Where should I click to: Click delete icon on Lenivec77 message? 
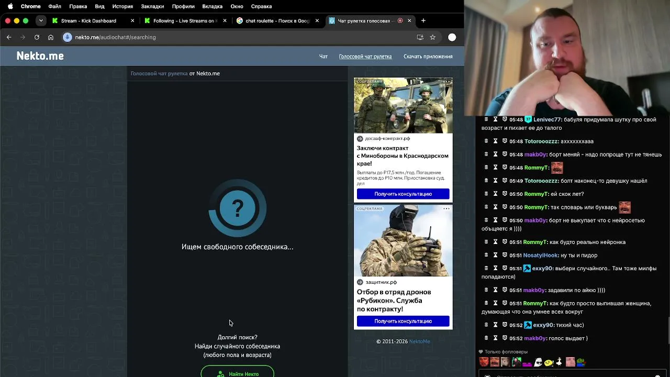coord(486,119)
